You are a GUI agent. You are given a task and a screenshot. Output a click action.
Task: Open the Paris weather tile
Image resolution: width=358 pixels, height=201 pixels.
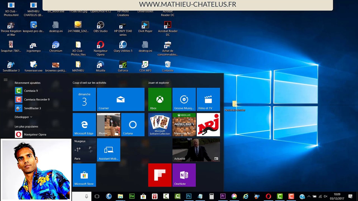coord(84,150)
